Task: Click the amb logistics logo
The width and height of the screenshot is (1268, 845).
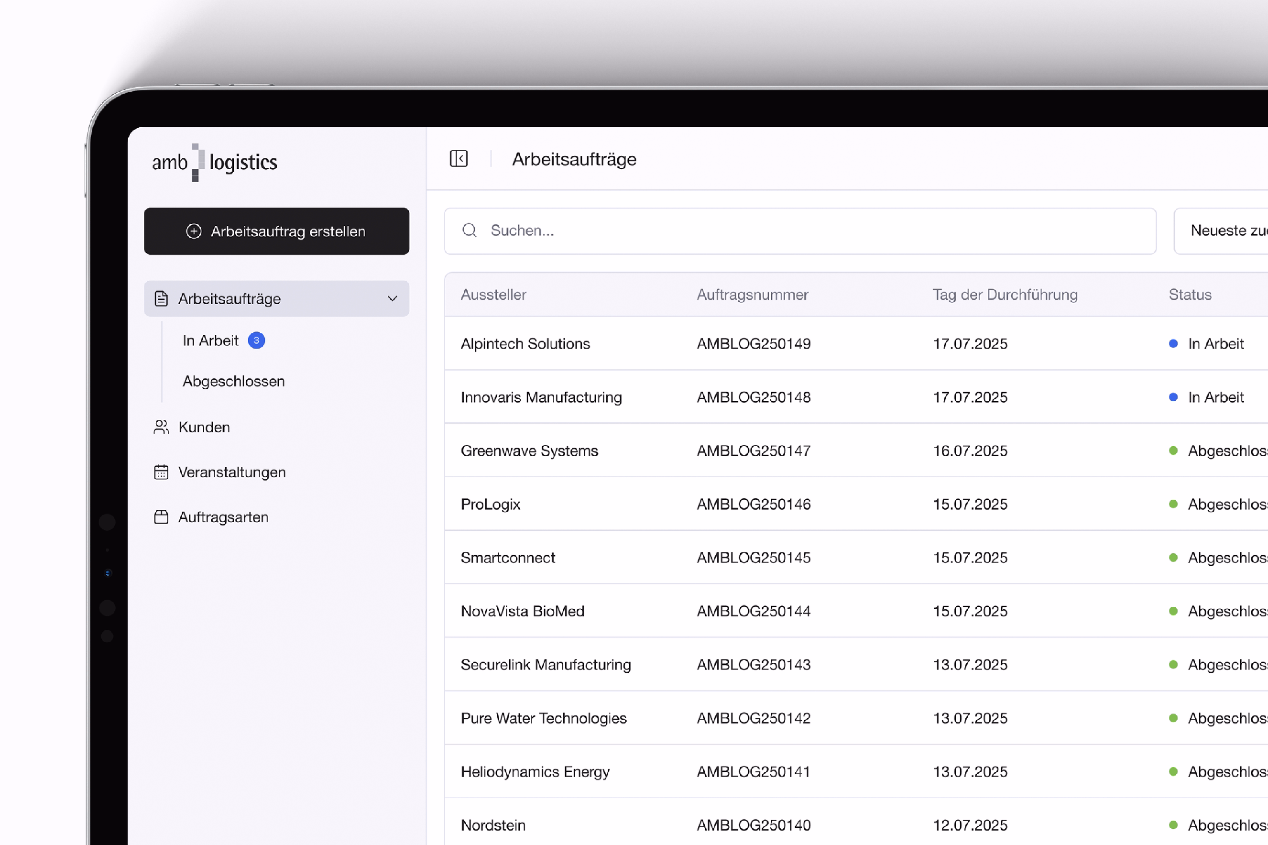Action: (x=215, y=162)
